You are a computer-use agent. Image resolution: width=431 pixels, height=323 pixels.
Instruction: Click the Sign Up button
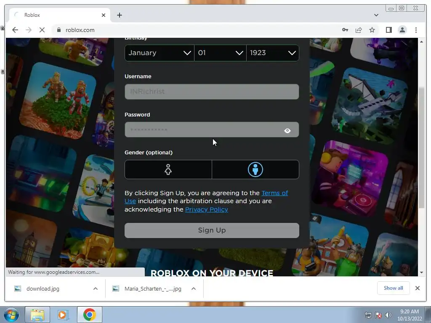[x=212, y=230]
